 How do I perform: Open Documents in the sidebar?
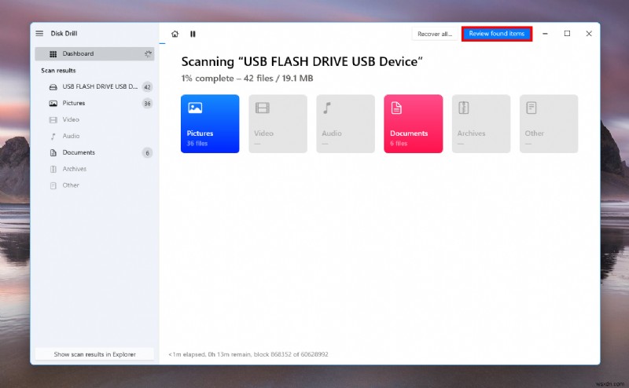[x=94, y=152]
